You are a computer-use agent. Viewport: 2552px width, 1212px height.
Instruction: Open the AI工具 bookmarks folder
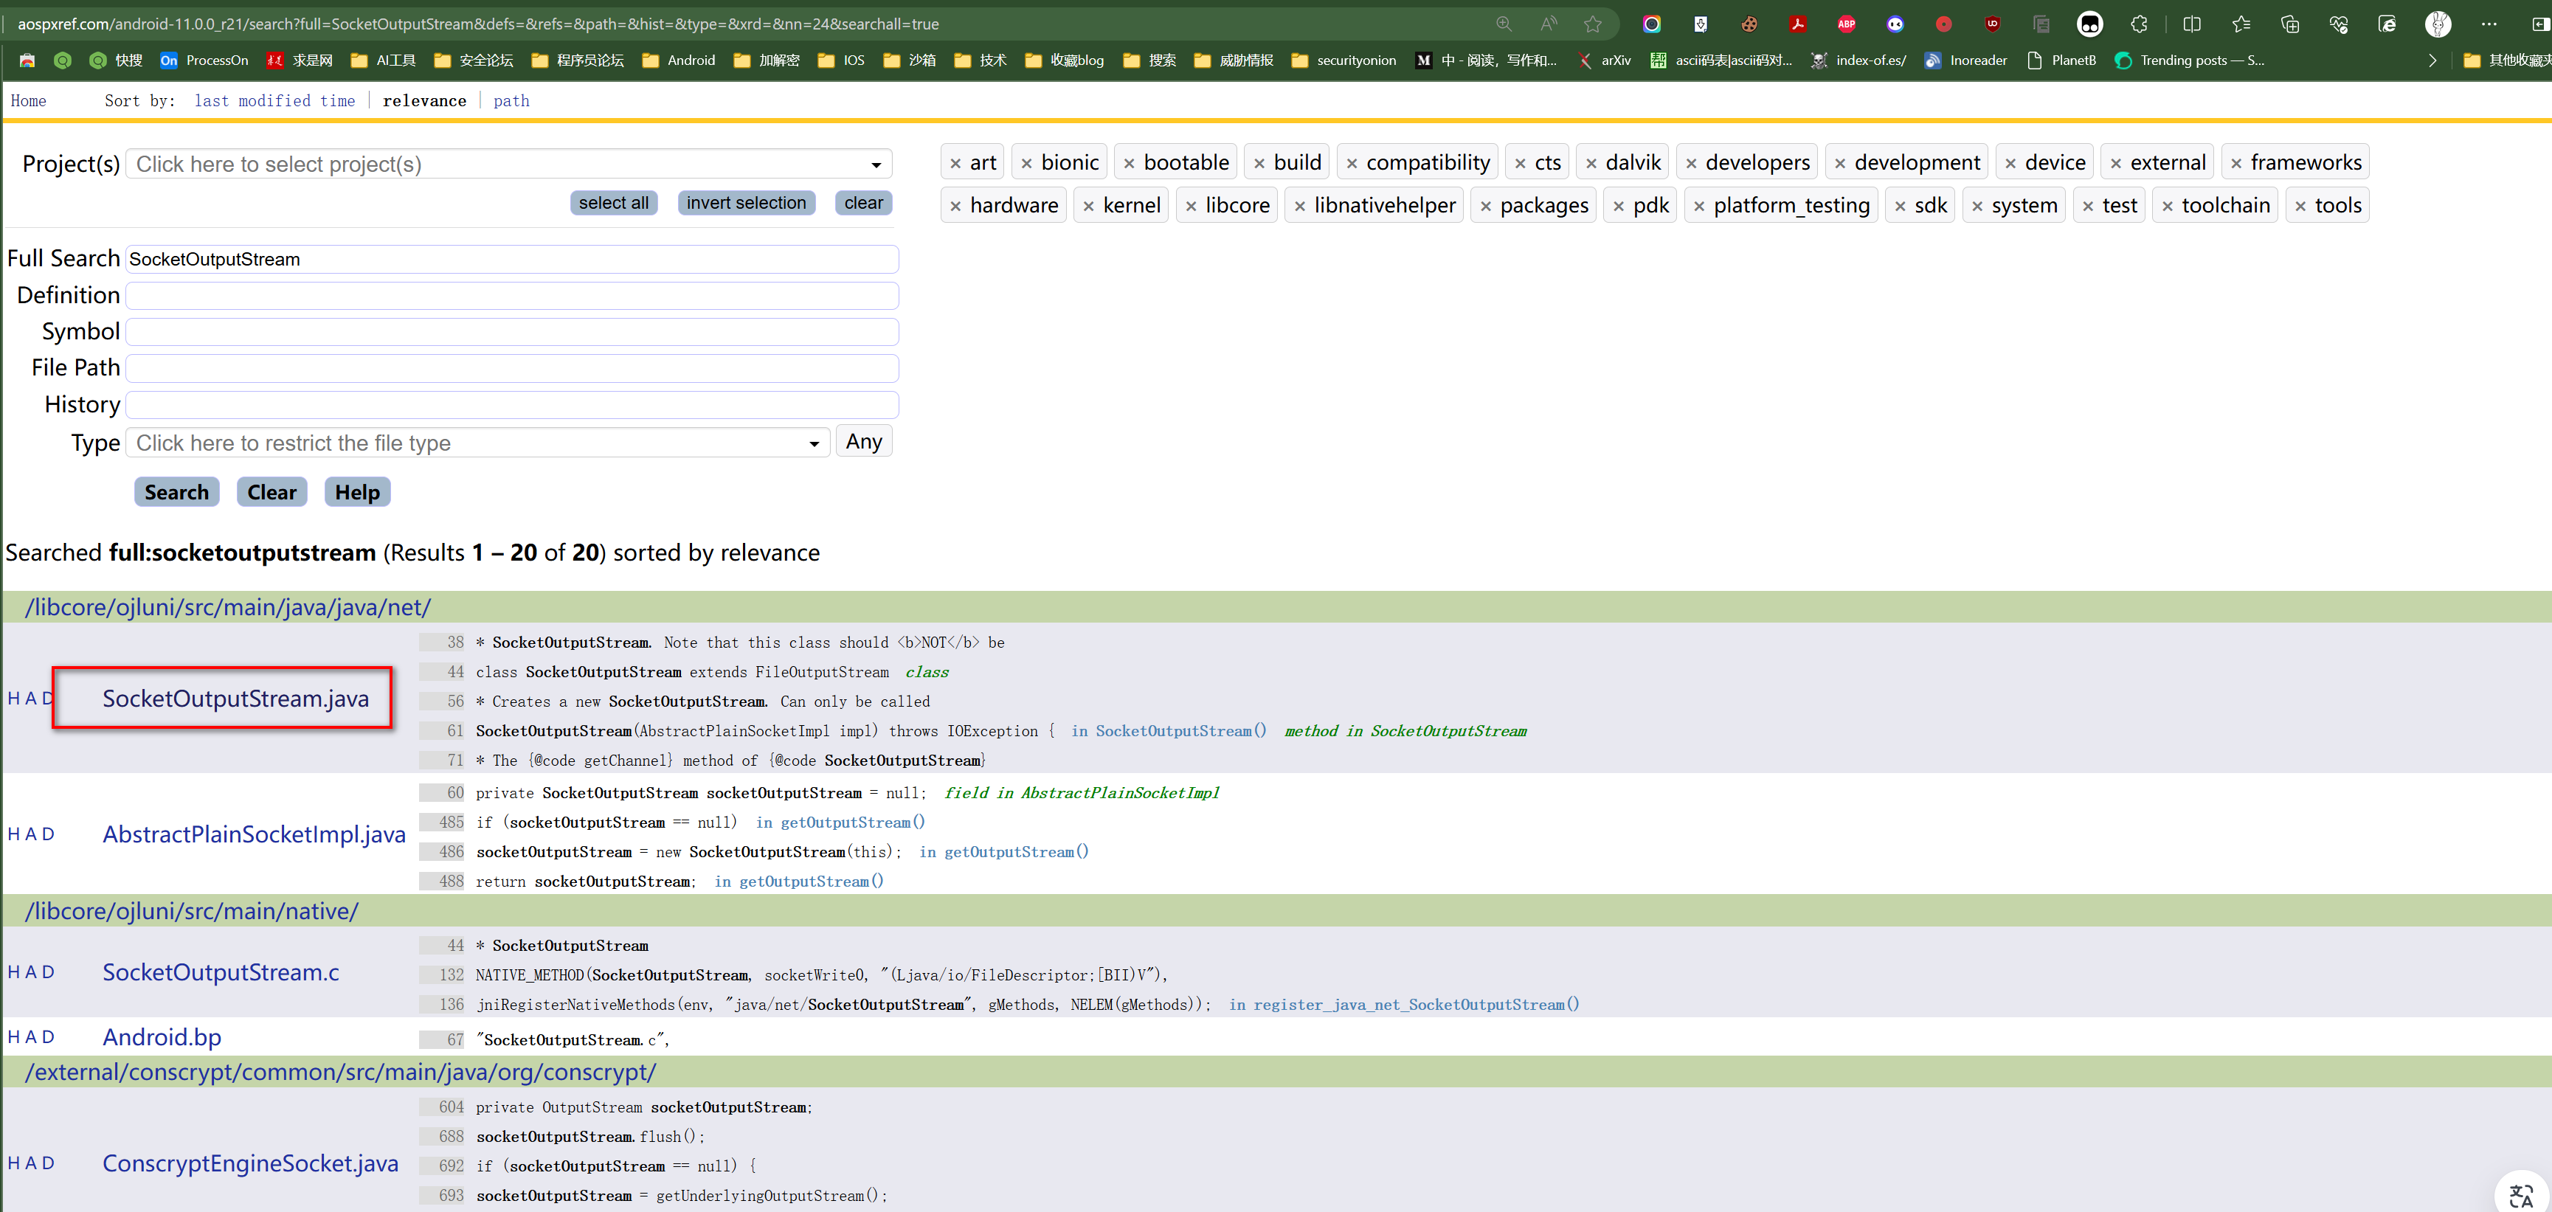[x=384, y=60]
